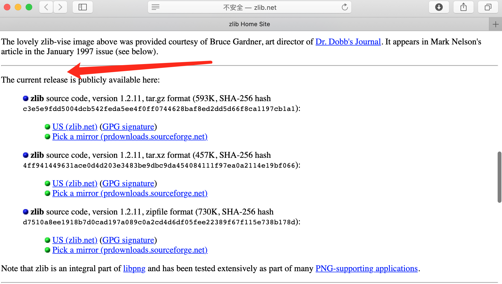Pick a sourceforge mirror for tar.xz
This screenshot has width=502, height=284.
(x=130, y=193)
